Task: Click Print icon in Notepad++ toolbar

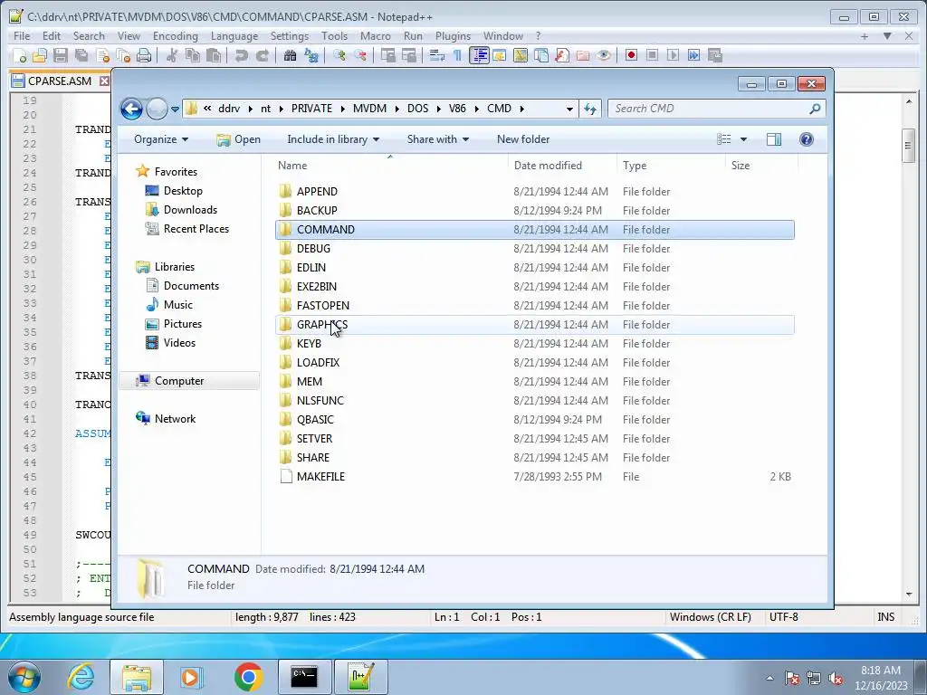Action: pyautogui.click(x=144, y=55)
